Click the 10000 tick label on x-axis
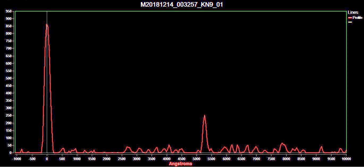 346,159
